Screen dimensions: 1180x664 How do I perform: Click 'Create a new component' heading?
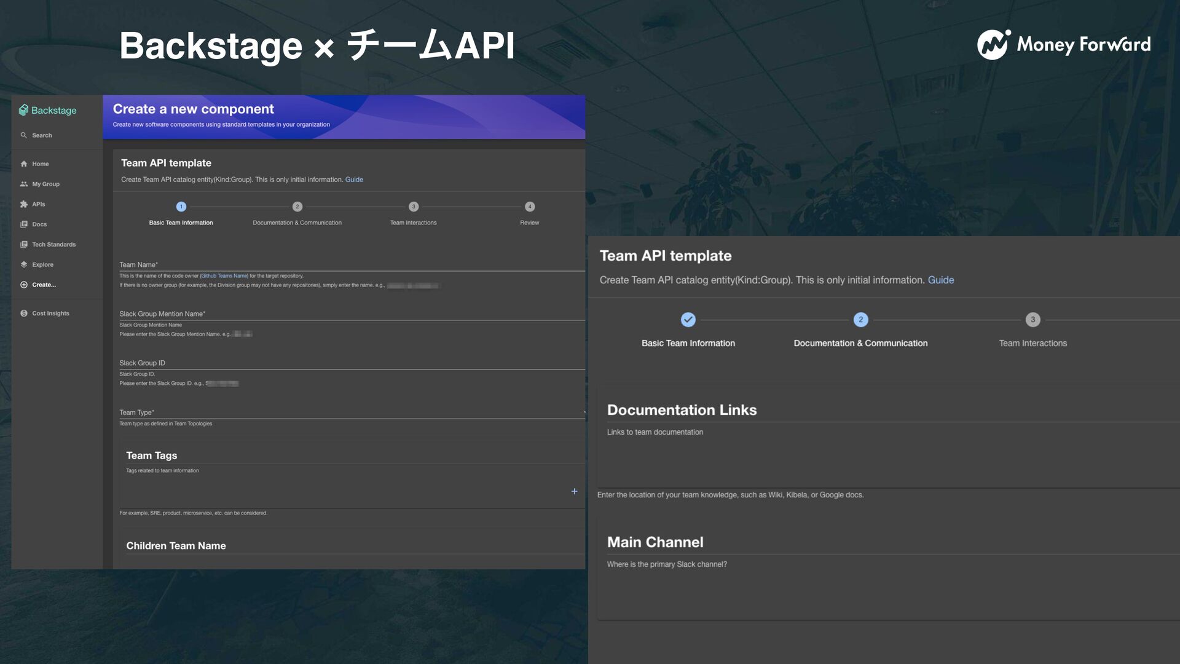[x=194, y=109]
